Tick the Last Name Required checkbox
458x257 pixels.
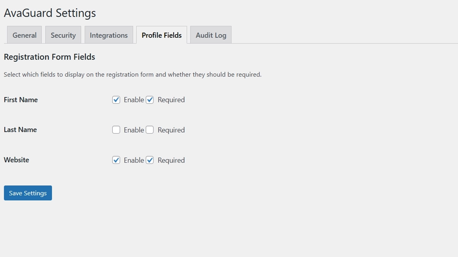(150, 130)
